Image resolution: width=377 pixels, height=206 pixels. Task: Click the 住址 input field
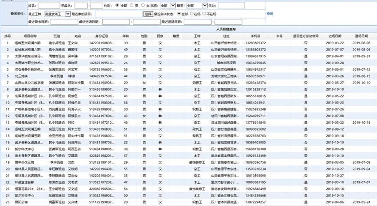[231, 6]
